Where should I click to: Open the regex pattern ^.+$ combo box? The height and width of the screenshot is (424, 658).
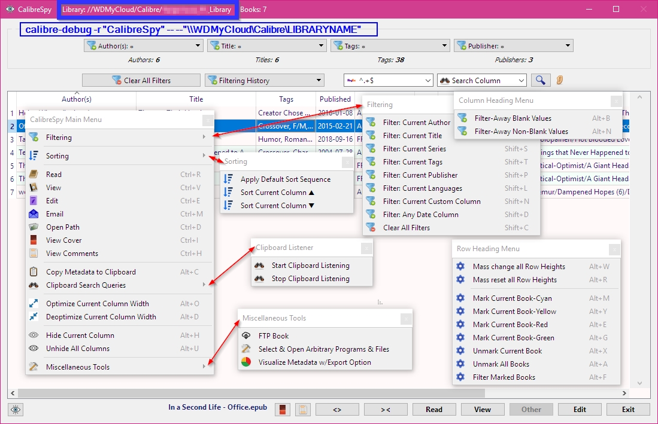(388, 80)
